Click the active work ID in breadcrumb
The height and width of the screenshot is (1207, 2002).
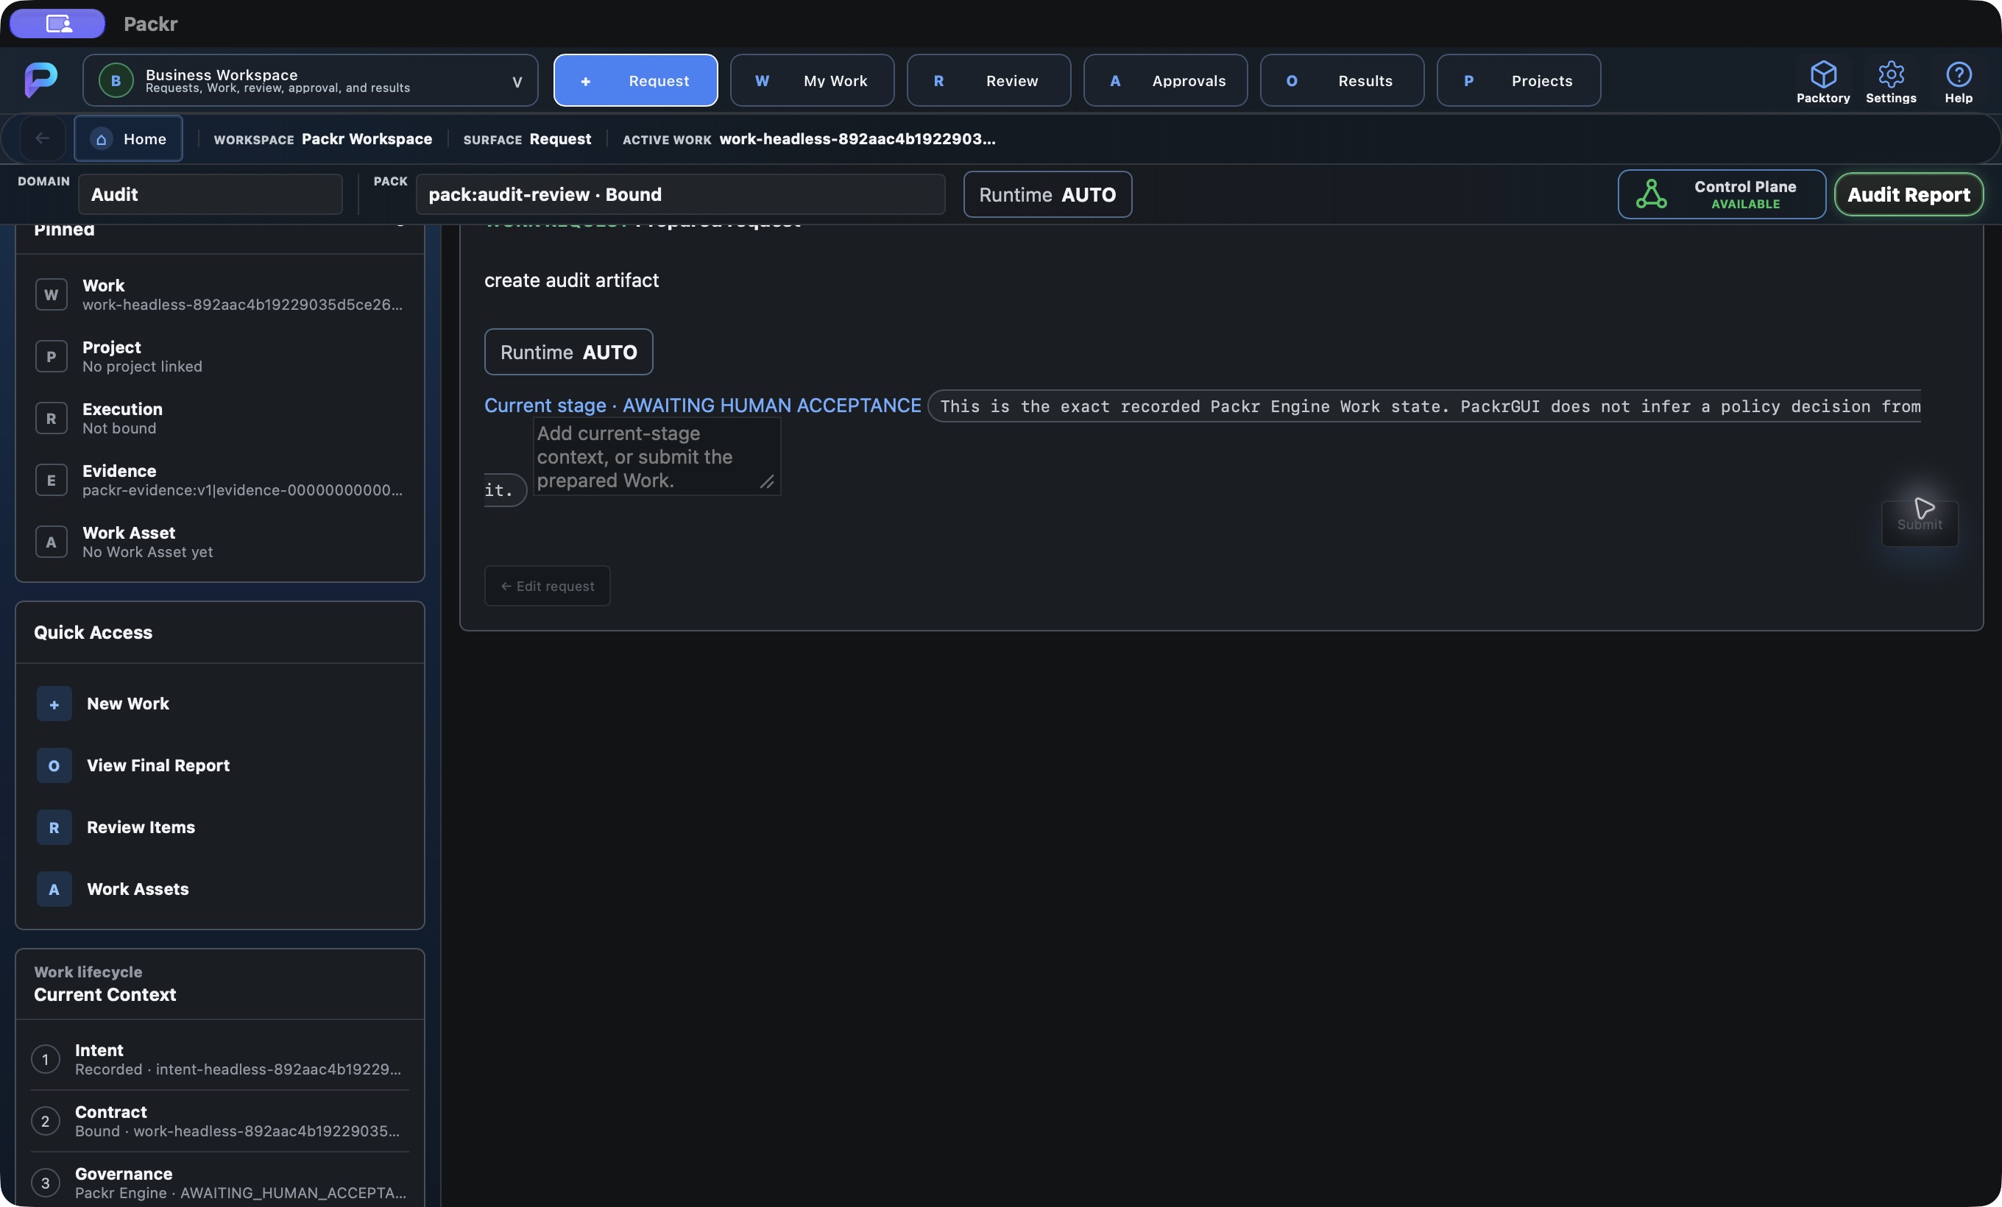[x=857, y=139]
